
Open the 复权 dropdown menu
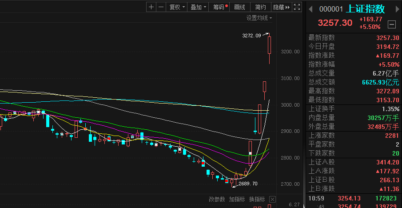(176, 7)
